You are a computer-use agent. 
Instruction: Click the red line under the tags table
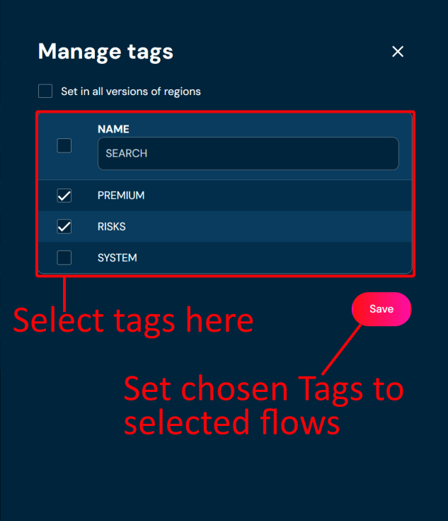click(64, 289)
